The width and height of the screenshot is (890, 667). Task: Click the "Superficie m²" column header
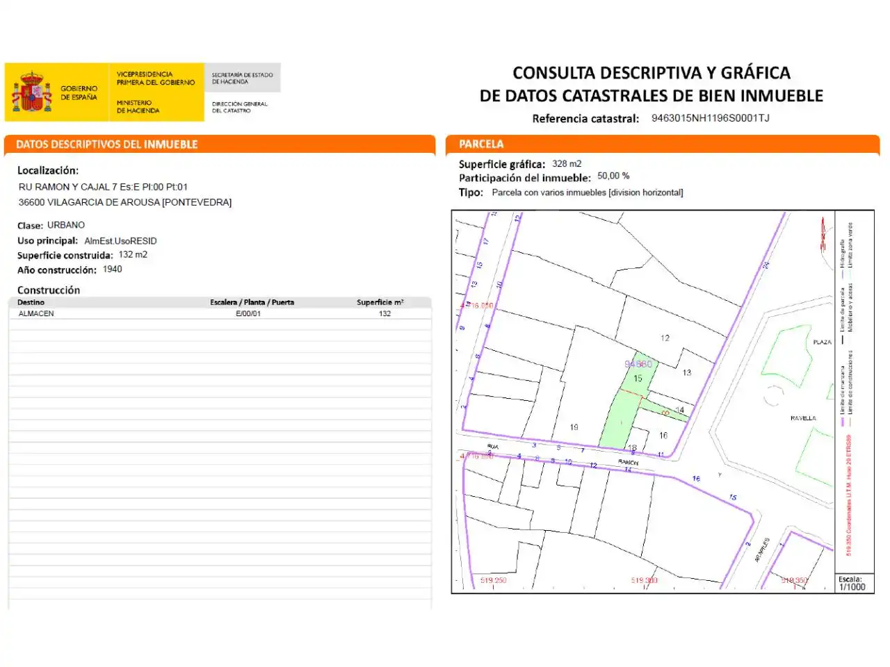(380, 302)
